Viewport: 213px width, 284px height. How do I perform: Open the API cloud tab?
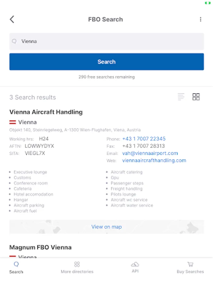[x=135, y=267]
